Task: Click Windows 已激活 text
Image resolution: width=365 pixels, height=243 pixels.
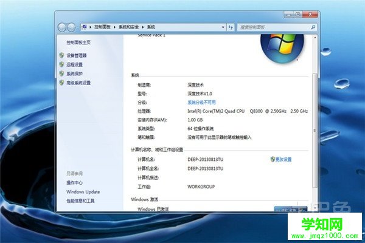Action: pos(153,209)
